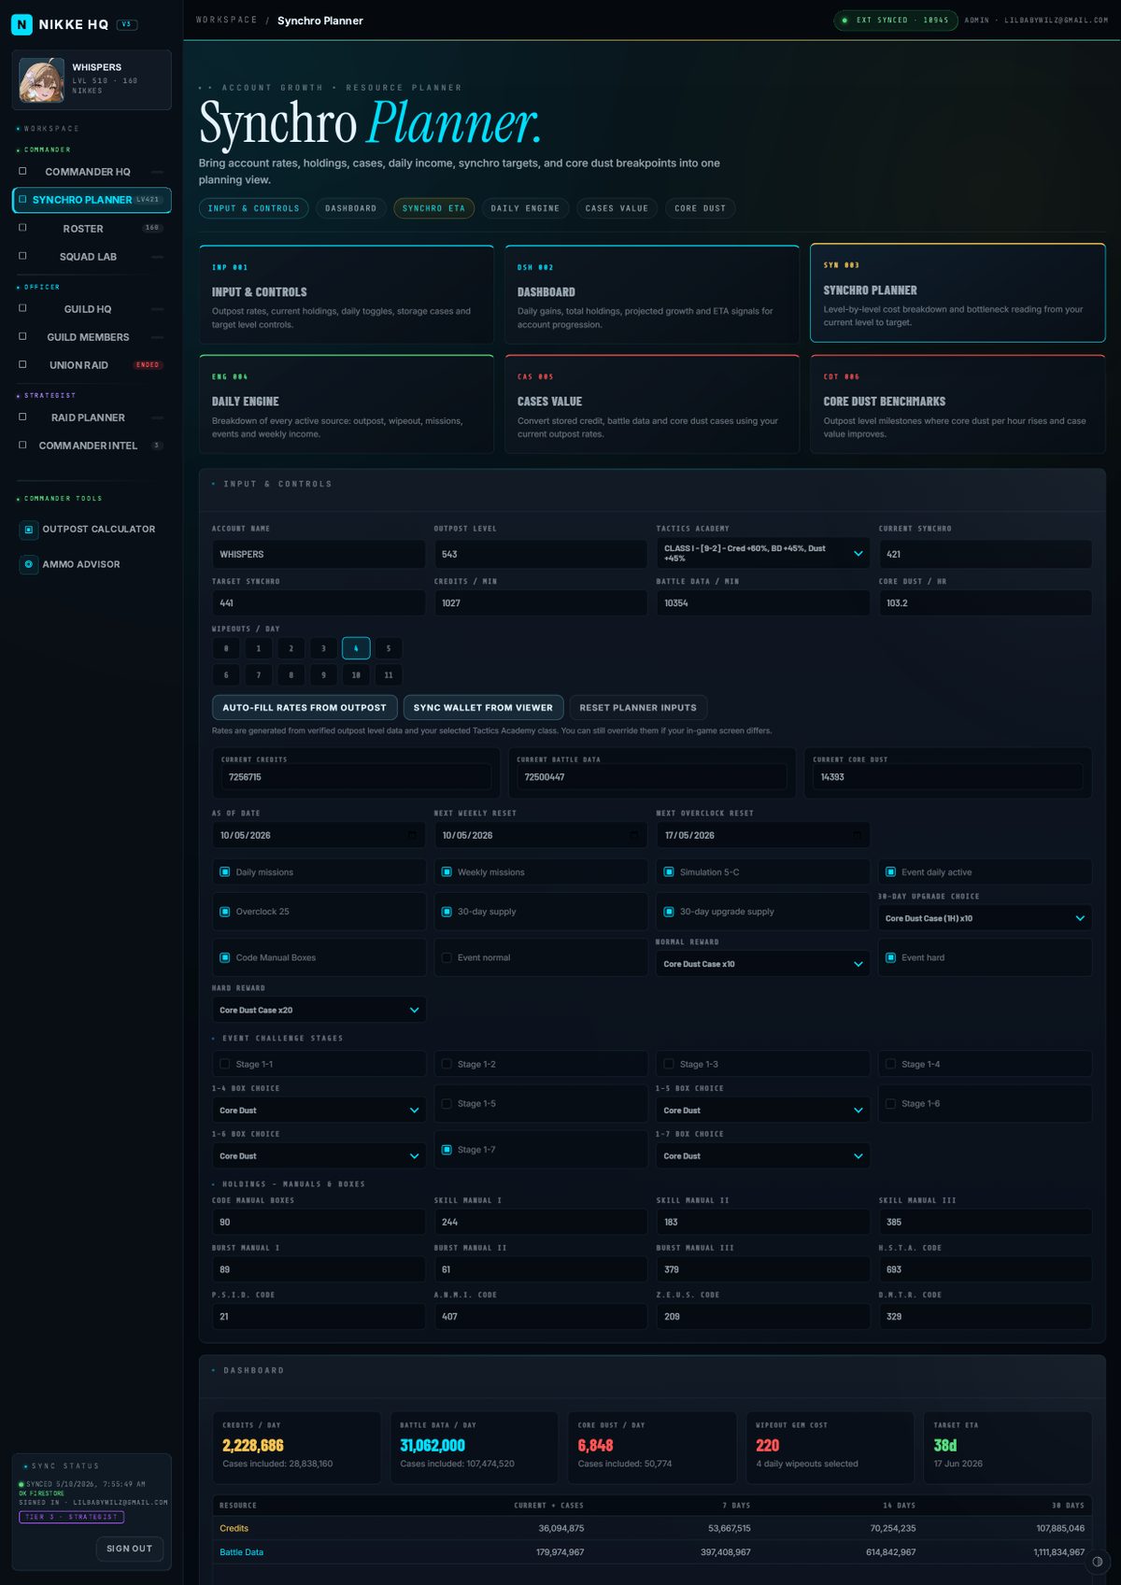Uncheck the Overclock 25 checkbox

click(x=225, y=912)
